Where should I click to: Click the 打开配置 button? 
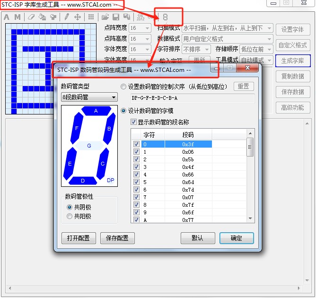click(79, 238)
